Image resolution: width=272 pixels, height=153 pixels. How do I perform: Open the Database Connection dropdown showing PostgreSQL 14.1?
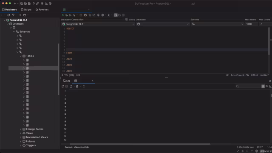pos(98,24)
